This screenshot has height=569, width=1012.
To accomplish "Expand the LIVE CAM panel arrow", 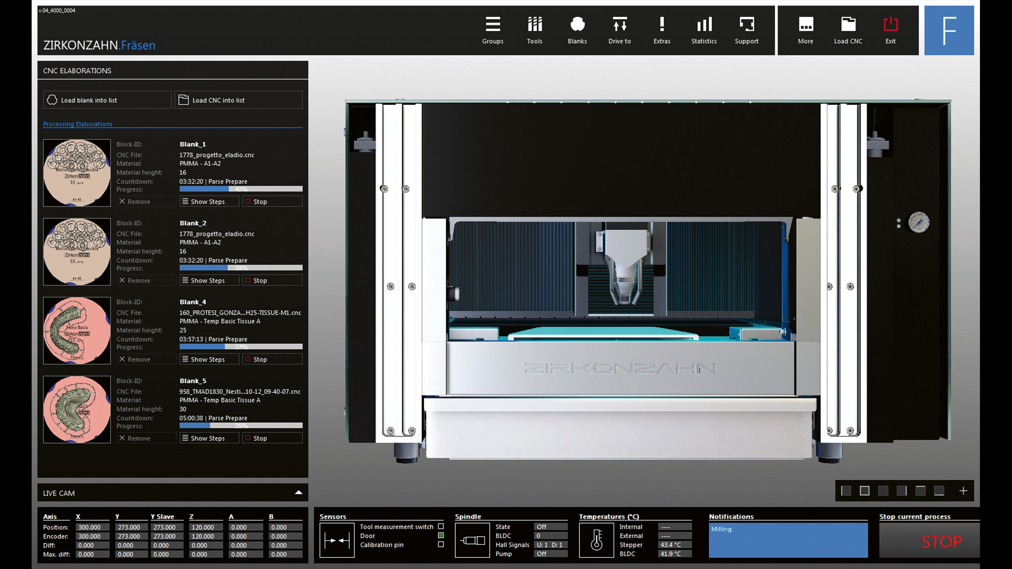I will click(x=298, y=492).
